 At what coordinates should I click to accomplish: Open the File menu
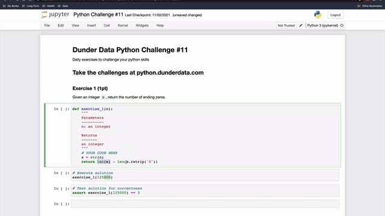47,25
